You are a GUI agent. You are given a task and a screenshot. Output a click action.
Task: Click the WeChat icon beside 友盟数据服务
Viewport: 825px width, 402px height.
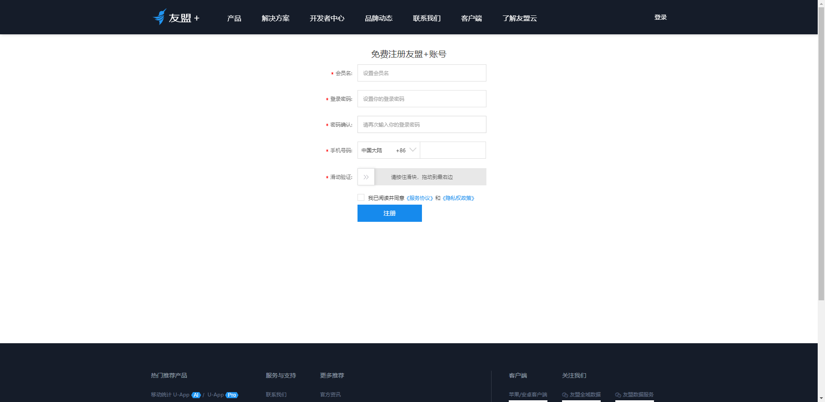pos(618,395)
